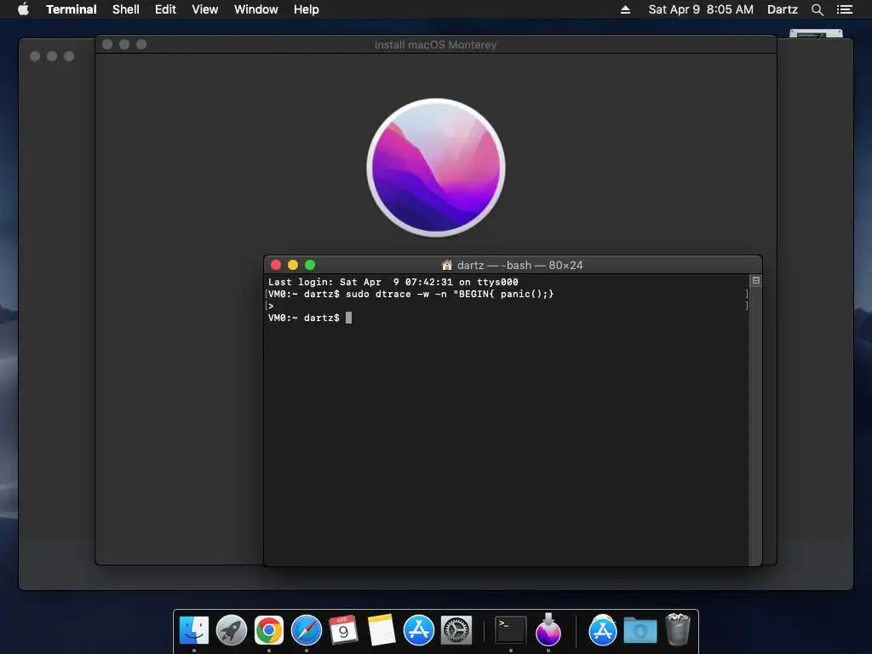The height and width of the screenshot is (654, 872).
Task: Click the mounted disk icon on desktop
Action: [x=816, y=33]
